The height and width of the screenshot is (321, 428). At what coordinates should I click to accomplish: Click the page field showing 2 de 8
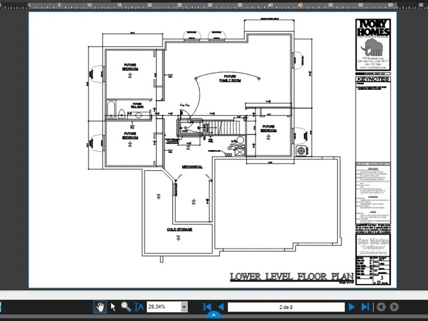point(286,306)
